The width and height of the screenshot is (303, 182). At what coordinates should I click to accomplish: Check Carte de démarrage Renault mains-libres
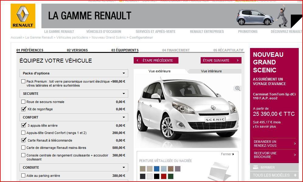tap(23, 147)
